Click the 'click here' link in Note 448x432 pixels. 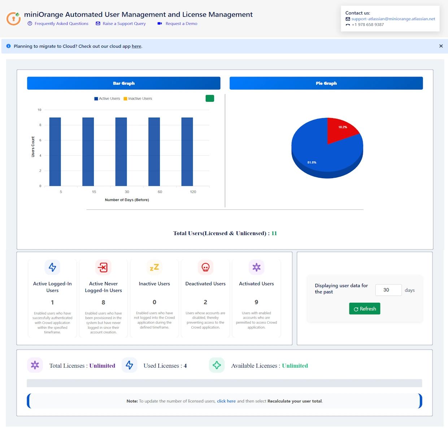point(226,401)
